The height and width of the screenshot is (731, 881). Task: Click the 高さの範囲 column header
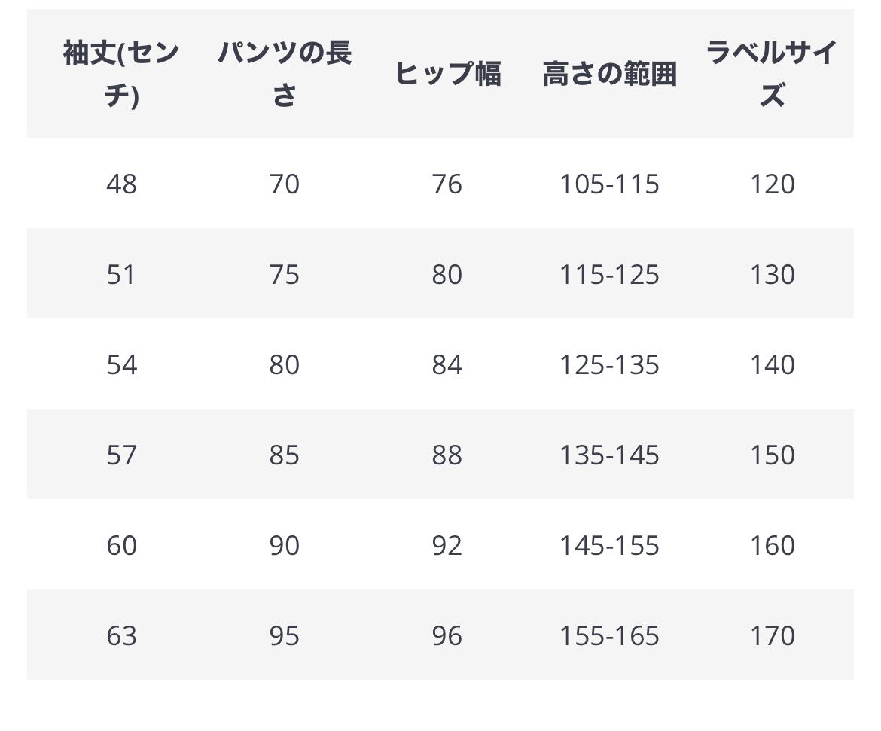[x=609, y=74]
